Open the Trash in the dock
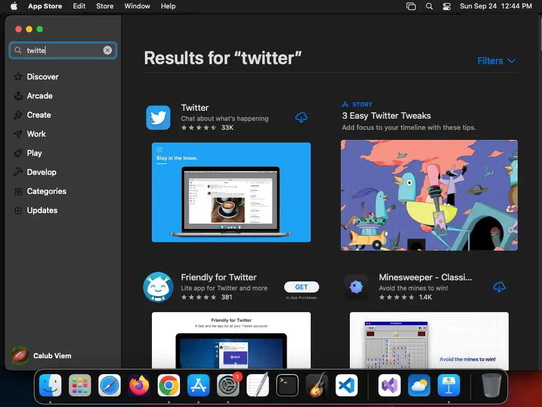This screenshot has width=542, height=407. [x=492, y=385]
